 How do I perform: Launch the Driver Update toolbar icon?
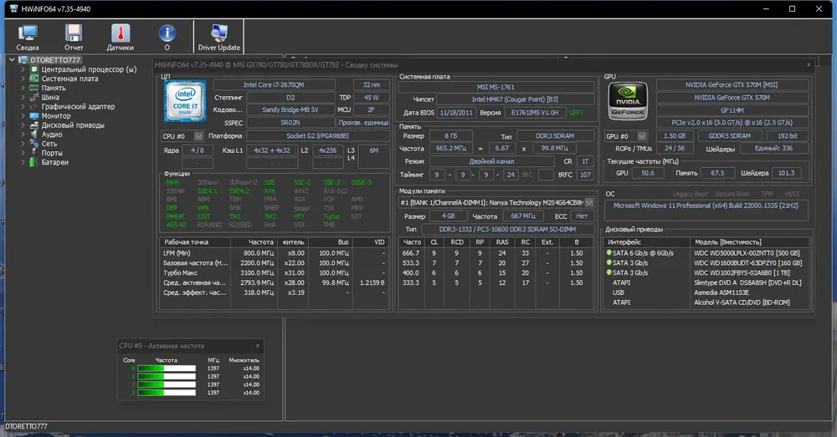click(x=218, y=38)
